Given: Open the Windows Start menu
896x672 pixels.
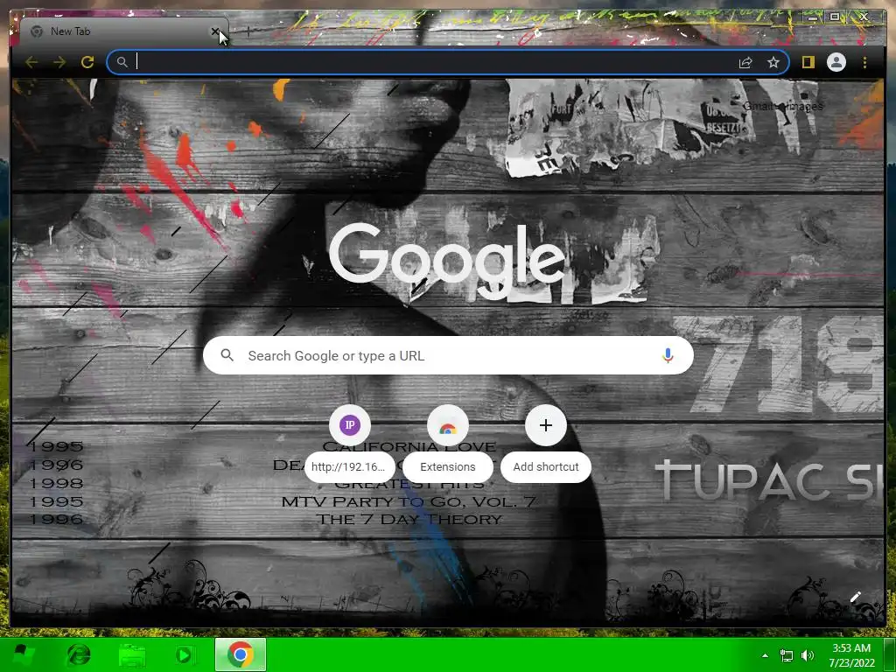Looking at the screenshot, I should click(x=24, y=654).
